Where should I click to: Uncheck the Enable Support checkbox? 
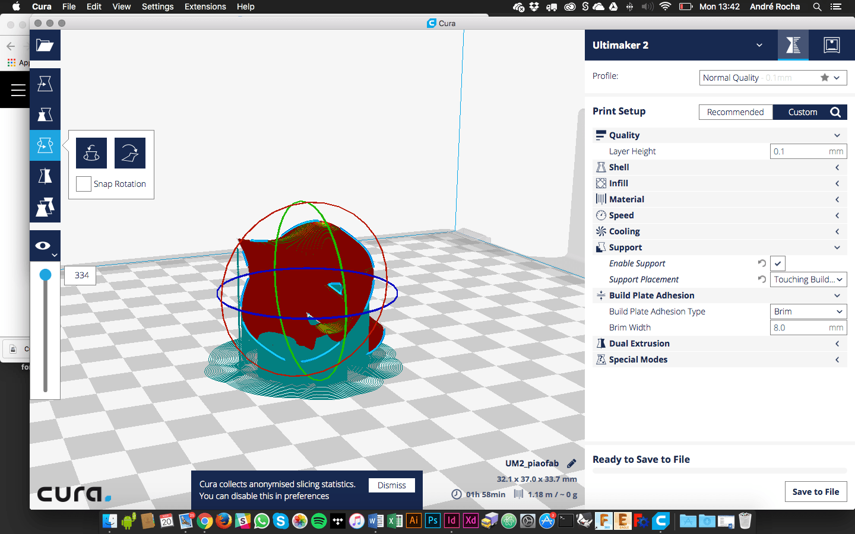(x=778, y=263)
